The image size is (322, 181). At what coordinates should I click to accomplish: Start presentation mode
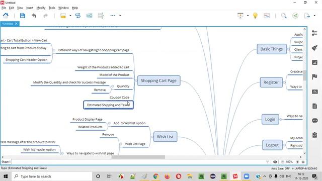pyautogui.click(x=240, y=16)
